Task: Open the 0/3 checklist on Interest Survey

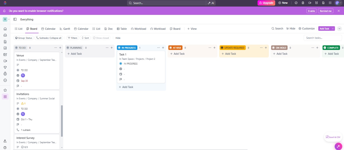Action: (24, 147)
